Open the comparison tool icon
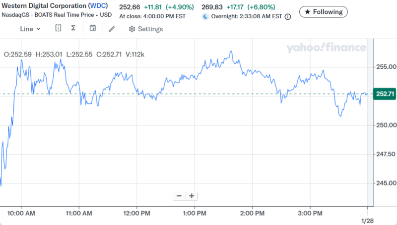Screen dimensions: 397x225 coord(59,29)
